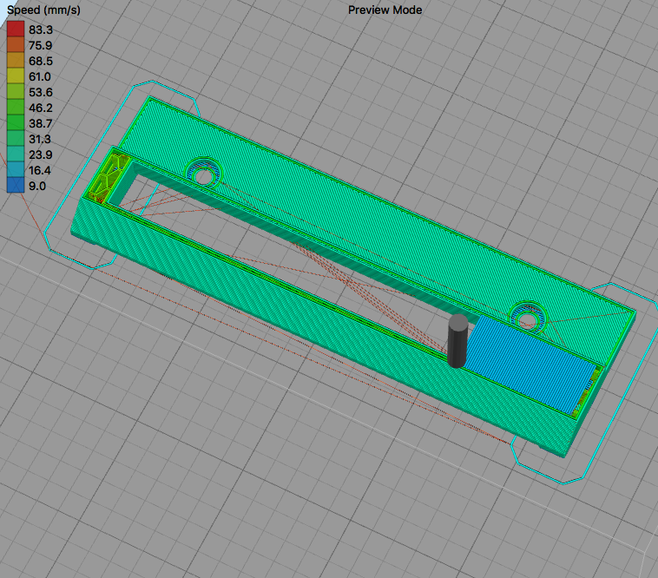Click the Speed (mm/s) legend heading
The image size is (658, 578).
(43, 11)
